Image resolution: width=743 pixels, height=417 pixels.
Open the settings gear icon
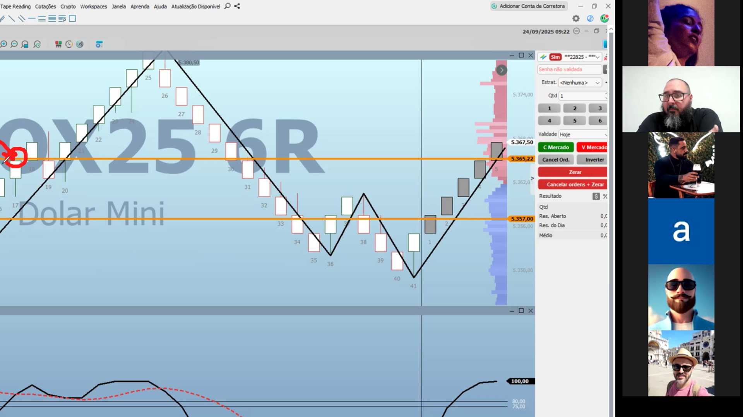576,19
